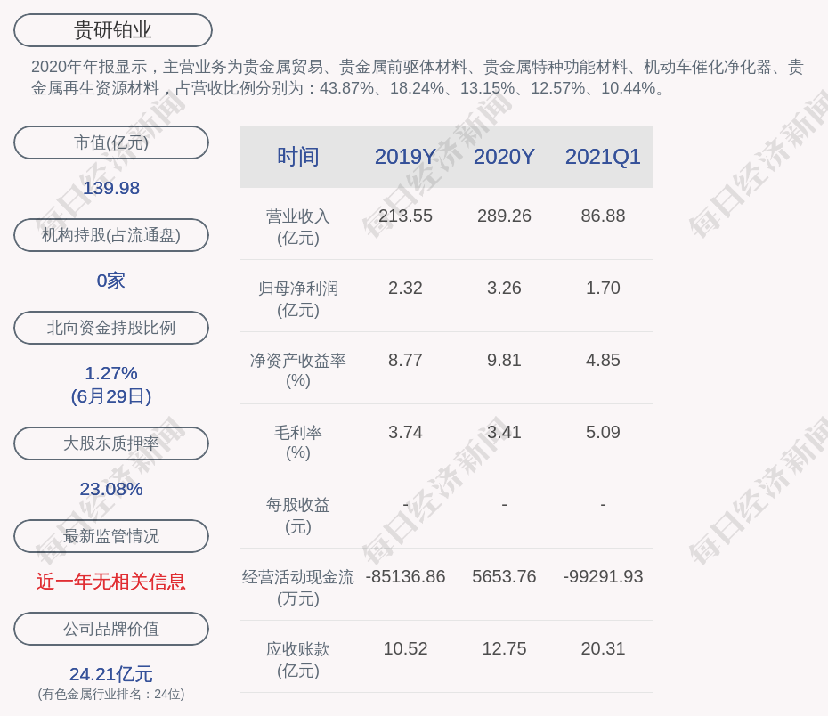Image resolution: width=828 pixels, height=716 pixels.
Task: Click market value 139.98
Action: 111,188
